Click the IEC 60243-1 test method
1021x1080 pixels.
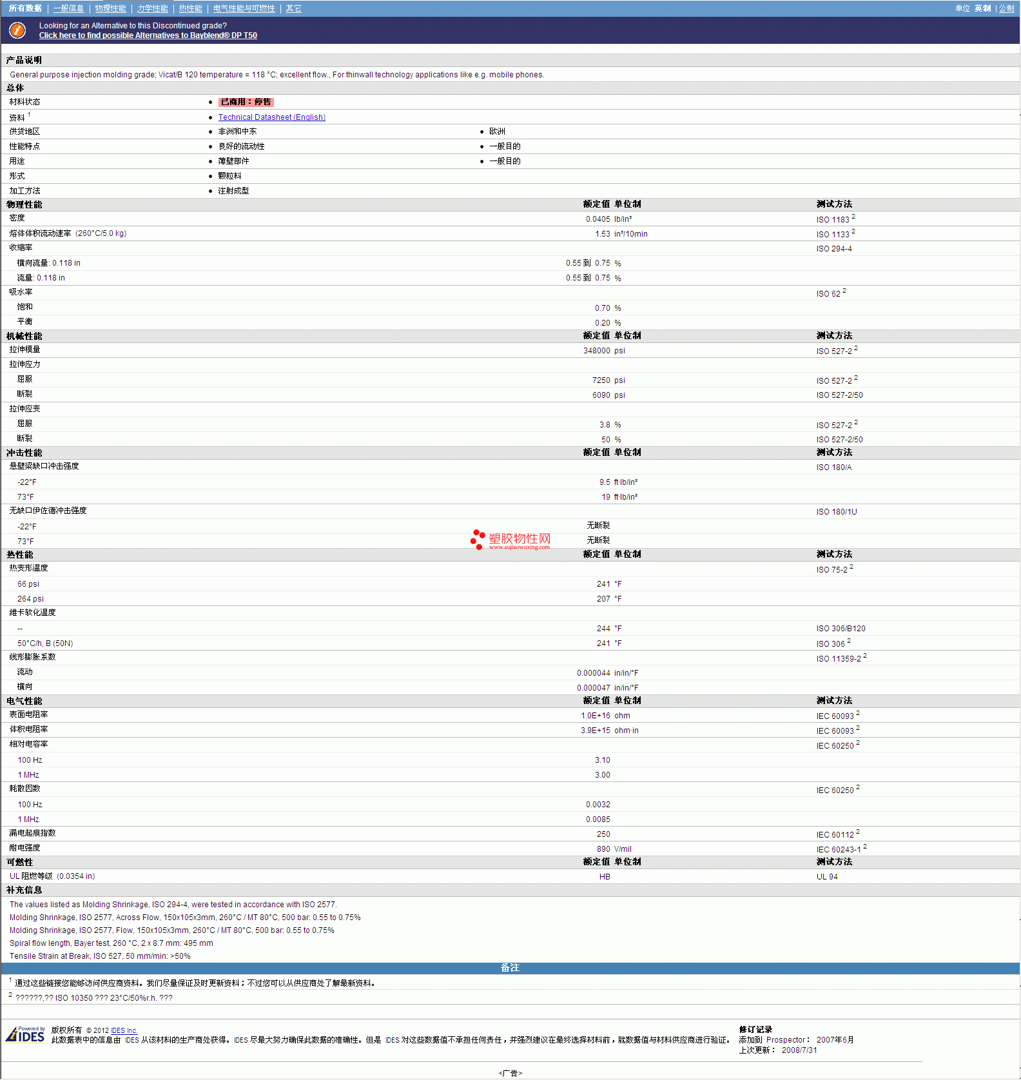tap(841, 849)
